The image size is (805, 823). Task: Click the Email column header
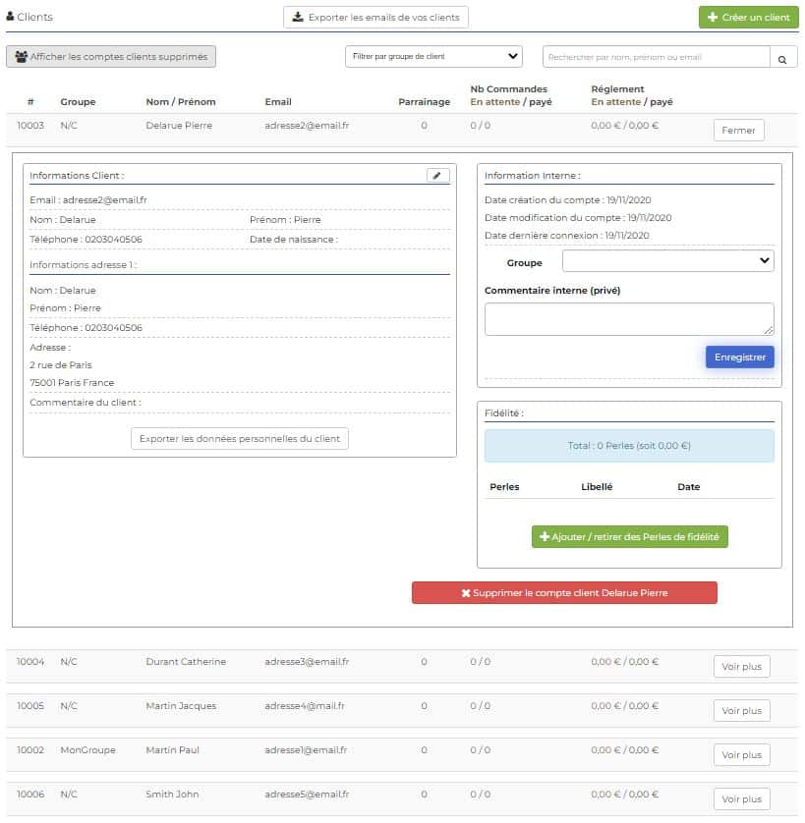click(278, 102)
